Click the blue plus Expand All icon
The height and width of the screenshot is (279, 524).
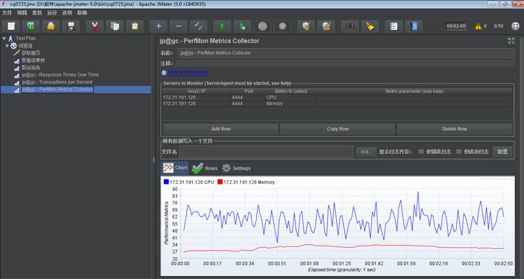(158, 26)
